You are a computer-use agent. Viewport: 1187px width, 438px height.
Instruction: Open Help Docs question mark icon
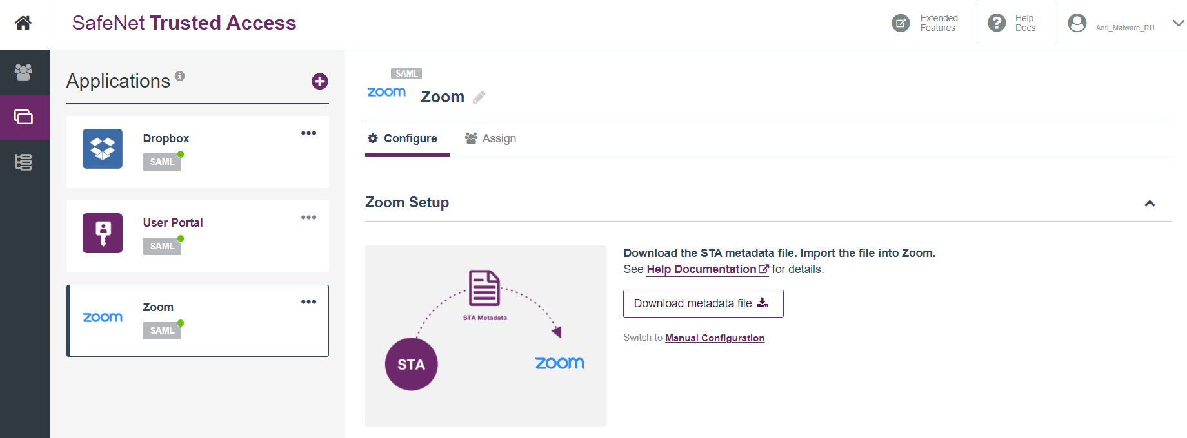pos(997,23)
